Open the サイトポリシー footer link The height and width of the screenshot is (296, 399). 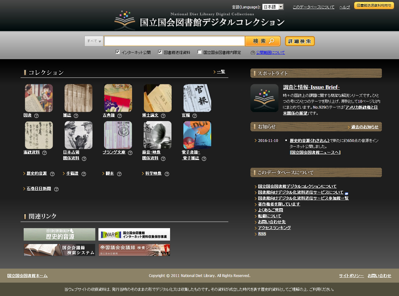click(x=351, y=276)
